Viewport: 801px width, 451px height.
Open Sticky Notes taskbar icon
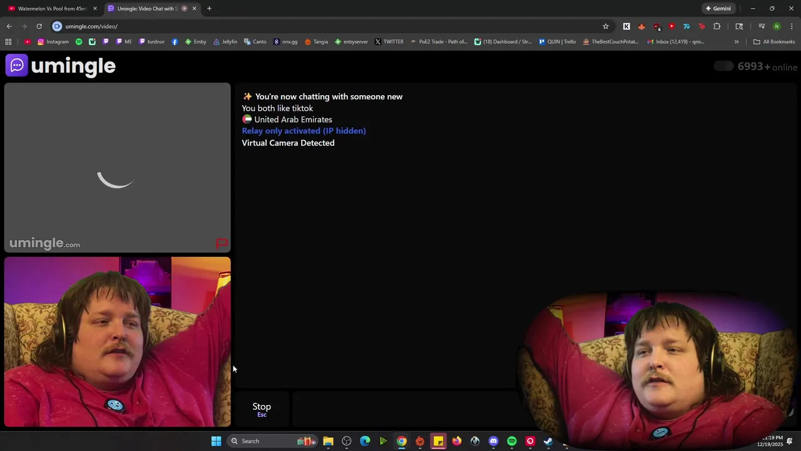438,441
